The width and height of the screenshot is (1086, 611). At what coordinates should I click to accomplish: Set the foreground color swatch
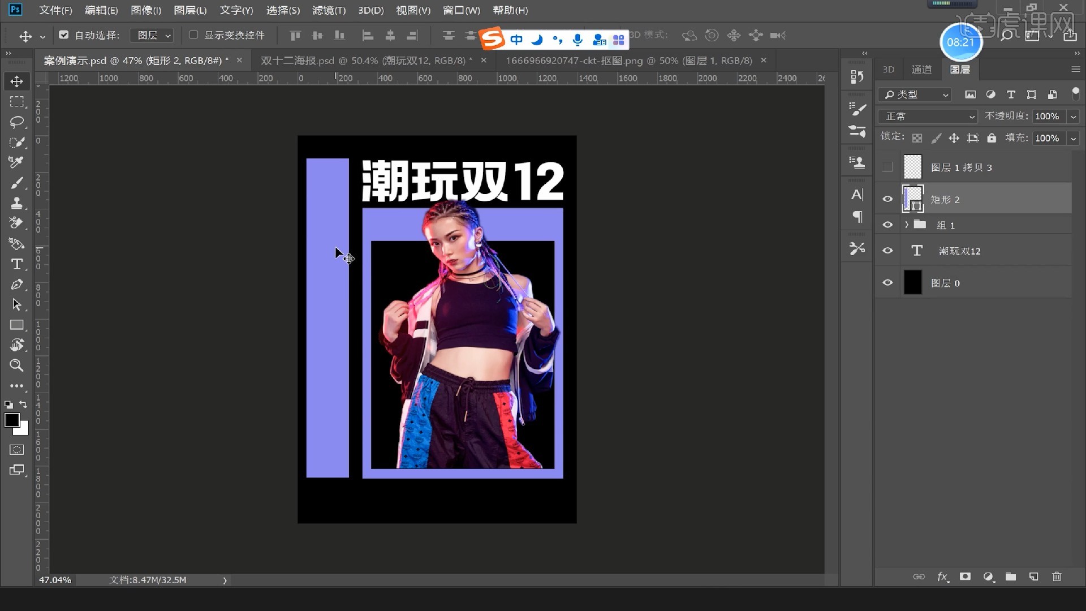12,420
